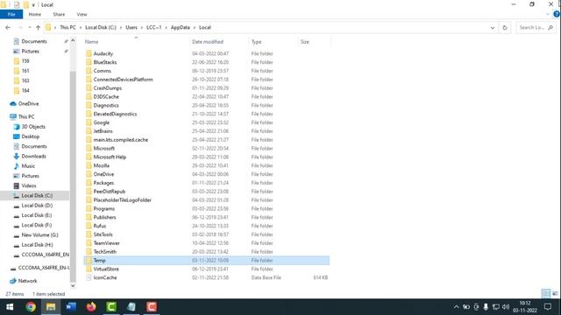Click This PC in the breadcrumb
The image size is (561, 315).
pos(67,27)
